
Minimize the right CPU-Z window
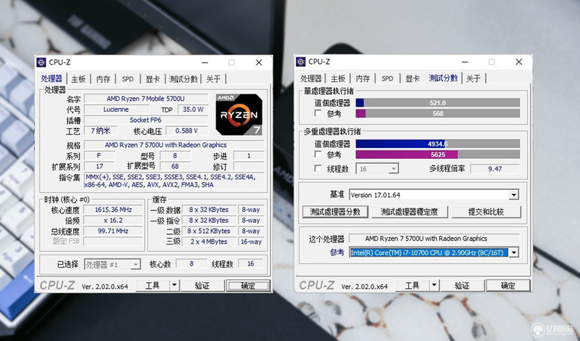click(465, 62)
